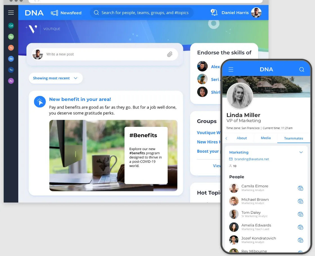Open the Boost your group link
This screenshot has width=315, height=256.
tap(208, 151)
